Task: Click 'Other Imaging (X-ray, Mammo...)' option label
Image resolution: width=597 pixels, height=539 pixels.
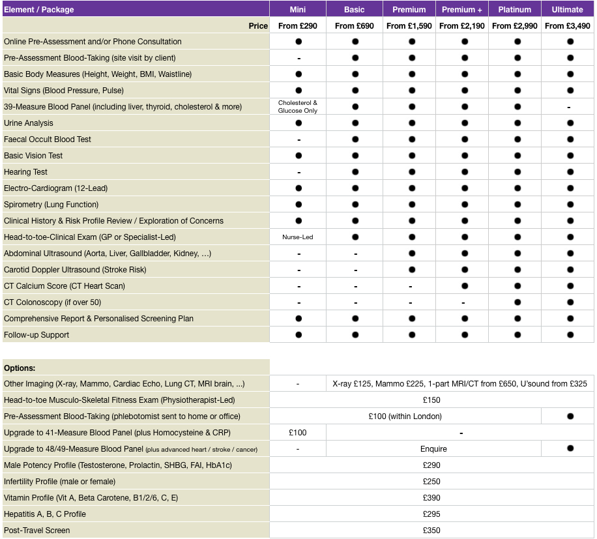Action: pyautogui.click(x=124, y=384)
